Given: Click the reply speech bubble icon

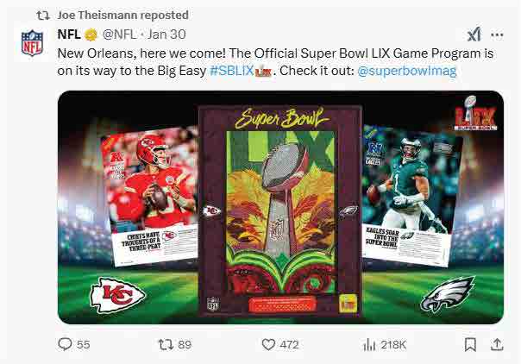Looking at the screenshot, I should coord(65,344).
